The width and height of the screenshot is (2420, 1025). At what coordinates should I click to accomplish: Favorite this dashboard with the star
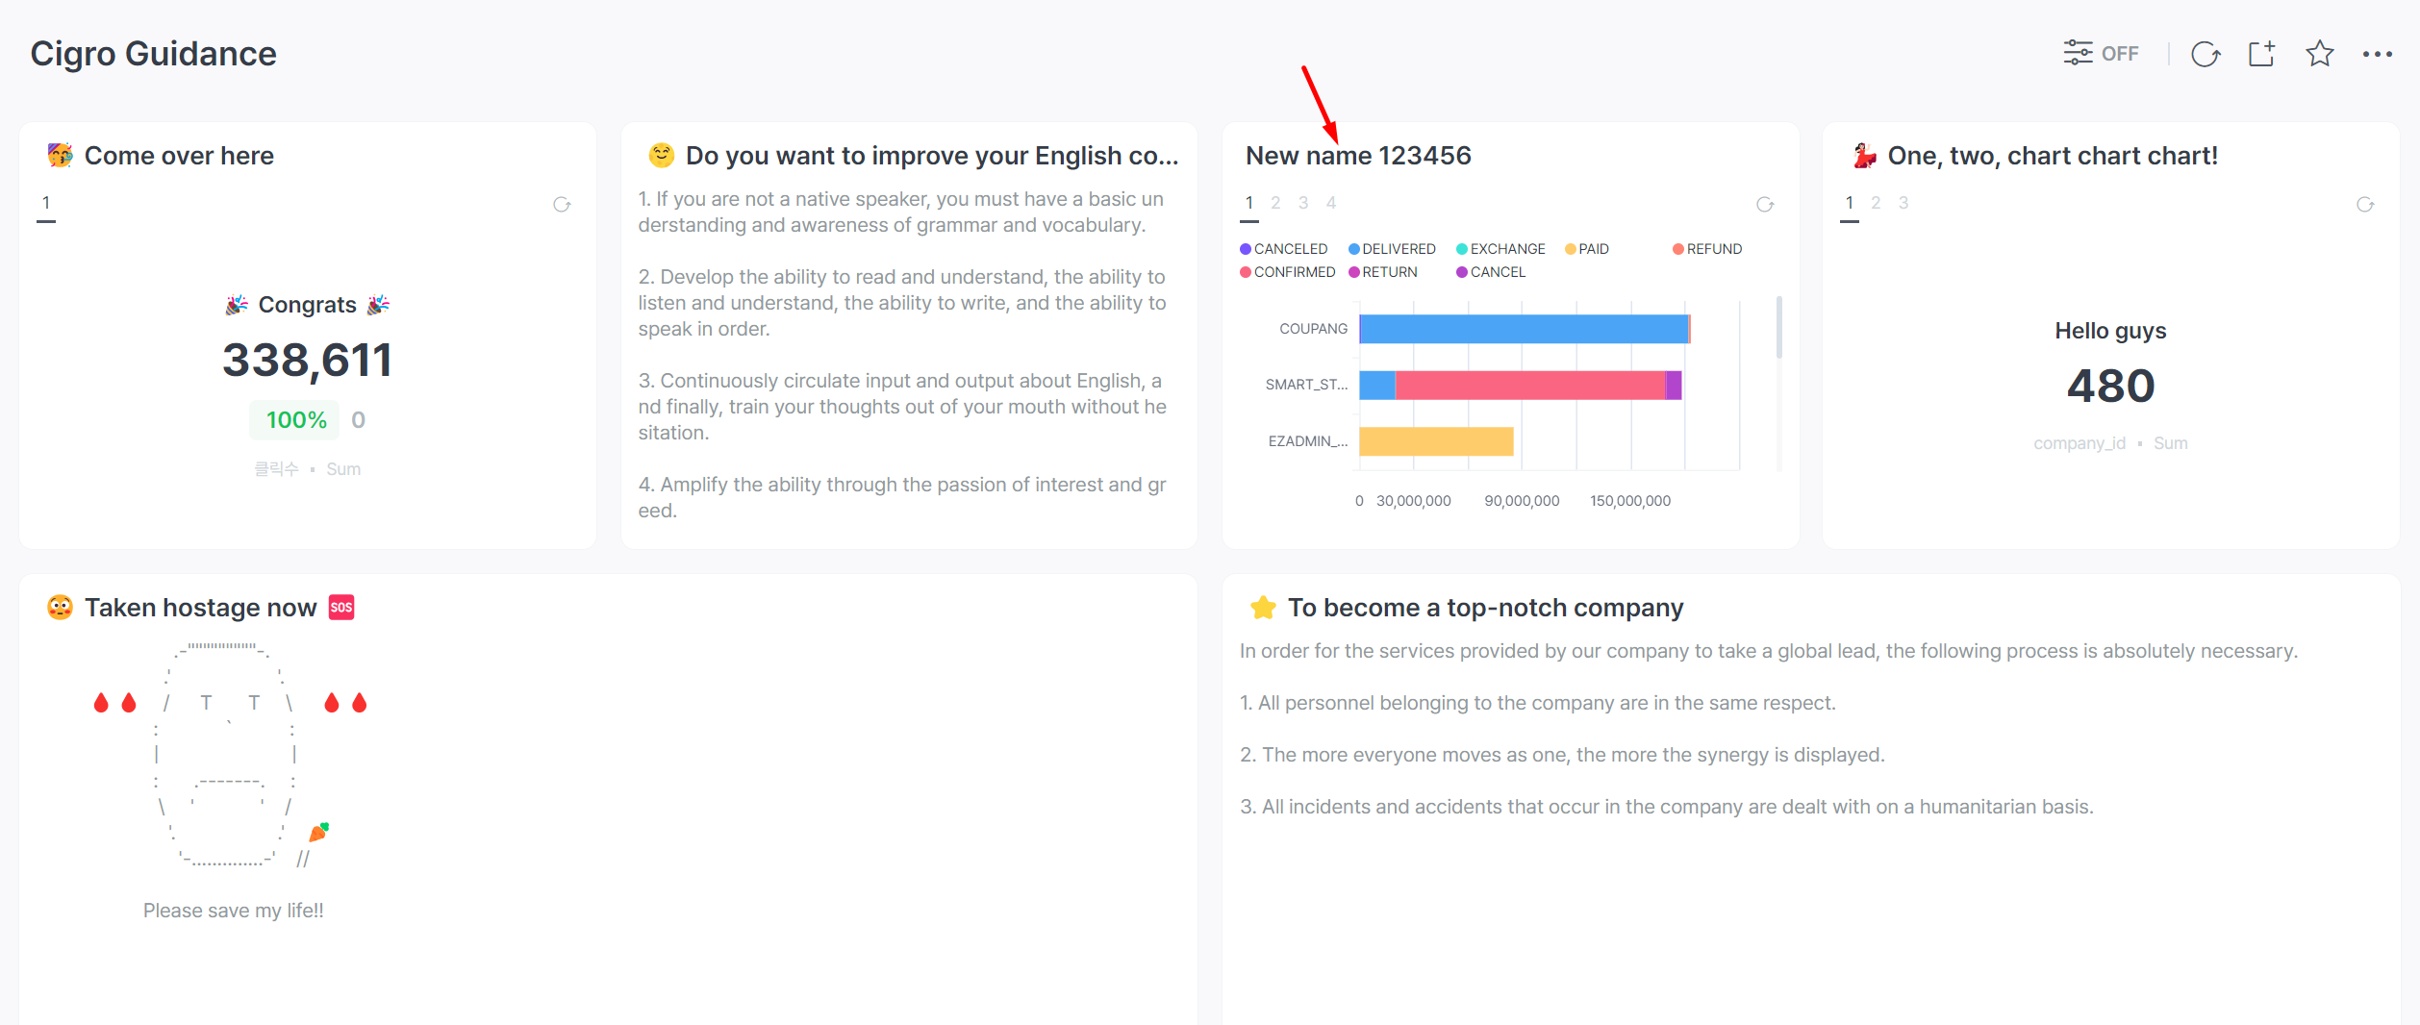coord(2319,54)
